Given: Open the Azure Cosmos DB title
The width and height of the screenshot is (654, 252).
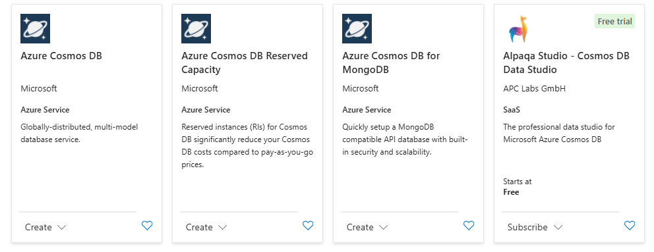Looking at the screenshot, I should coord(61,56).
